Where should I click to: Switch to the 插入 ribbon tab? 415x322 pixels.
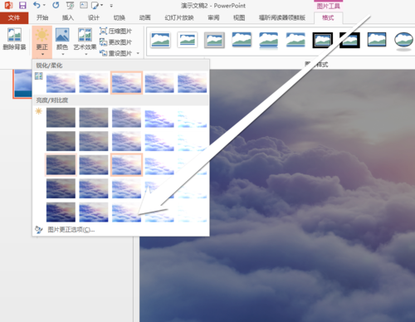[x=68, y=17]
